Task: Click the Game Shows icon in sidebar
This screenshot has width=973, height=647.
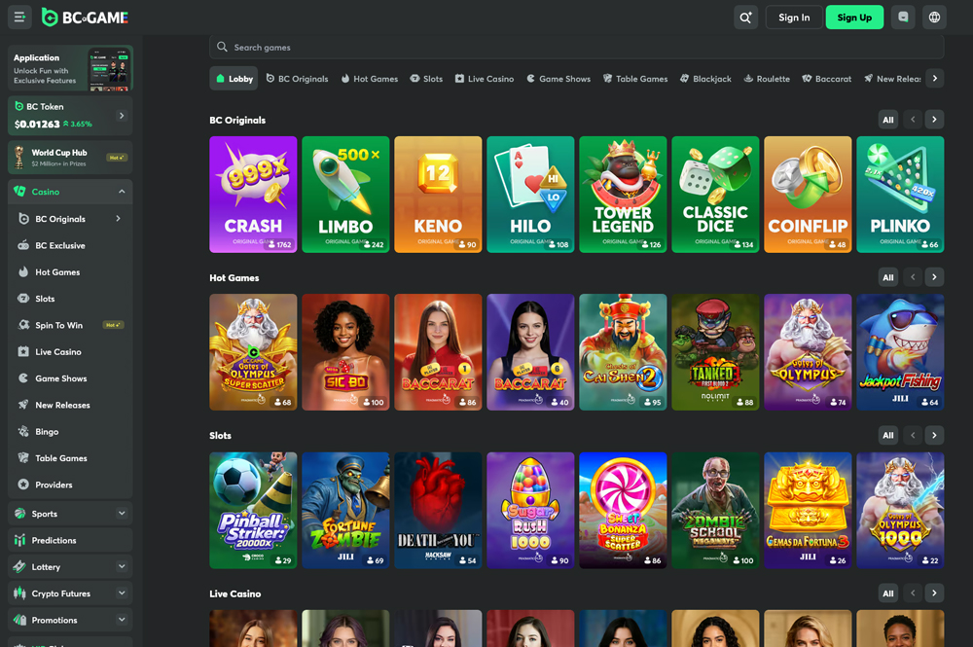Action: click(23, 378)
